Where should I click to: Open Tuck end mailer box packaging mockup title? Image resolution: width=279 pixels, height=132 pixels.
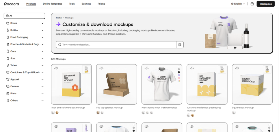(204, 109)
